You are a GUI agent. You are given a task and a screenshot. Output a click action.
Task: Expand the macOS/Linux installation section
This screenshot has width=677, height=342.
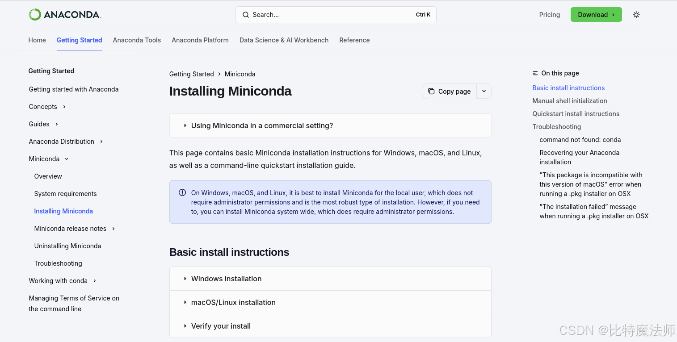(x=330, y=302)
